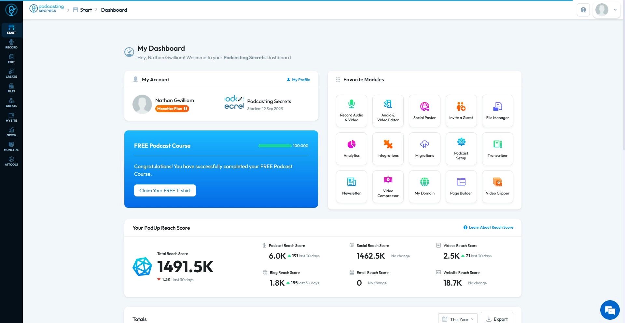Launch the Video Clipper module

(497, 187)
